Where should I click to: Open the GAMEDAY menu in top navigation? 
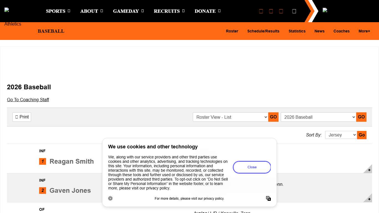pos(128,11)
